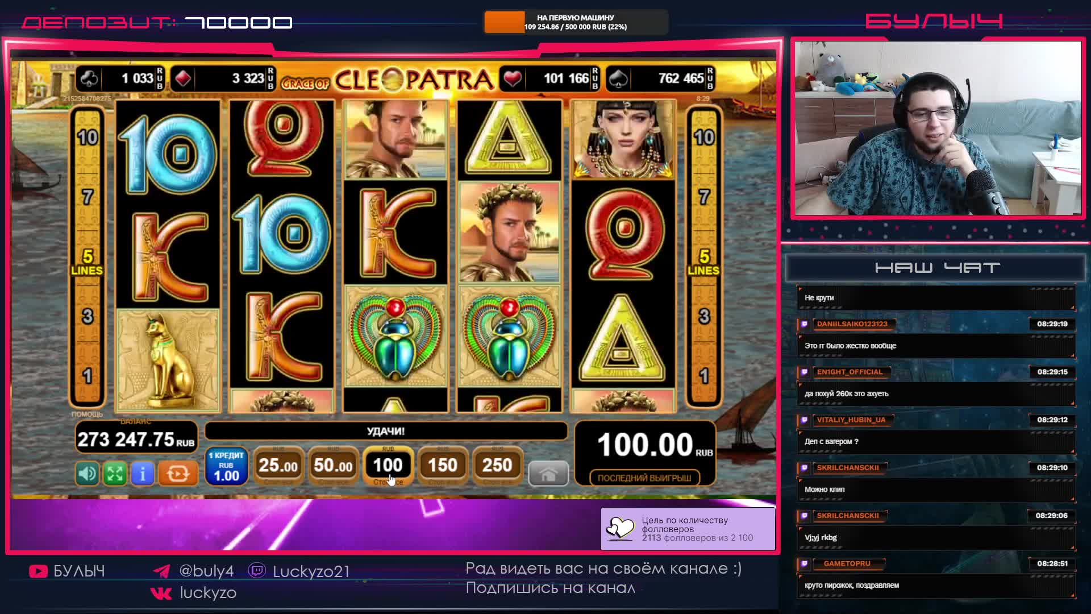This screenshot has width=1091, height=614.
Task: Choose the 150 bet button
Action: [x=443, y=466]
